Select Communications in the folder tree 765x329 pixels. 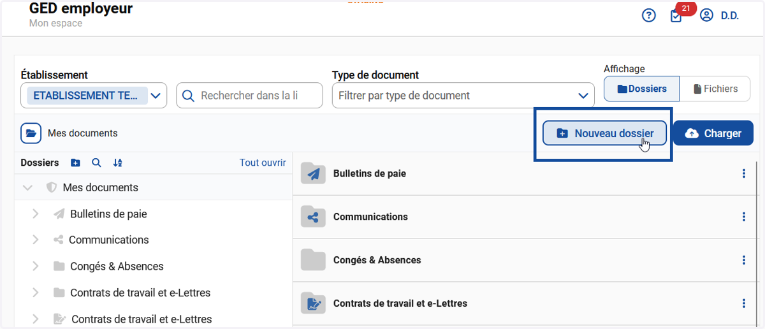pos(108,240)
